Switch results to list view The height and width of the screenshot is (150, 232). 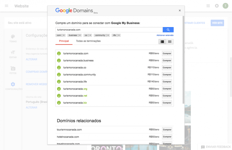pos(162,42)
